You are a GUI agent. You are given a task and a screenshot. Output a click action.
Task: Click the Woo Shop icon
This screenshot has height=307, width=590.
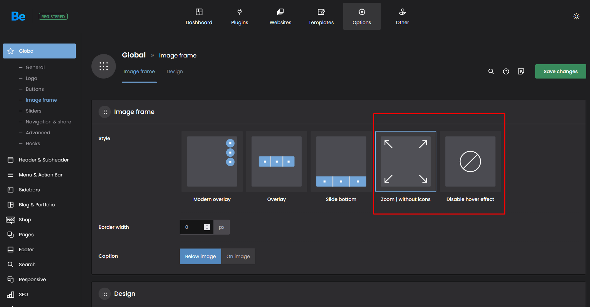(11, 220)
